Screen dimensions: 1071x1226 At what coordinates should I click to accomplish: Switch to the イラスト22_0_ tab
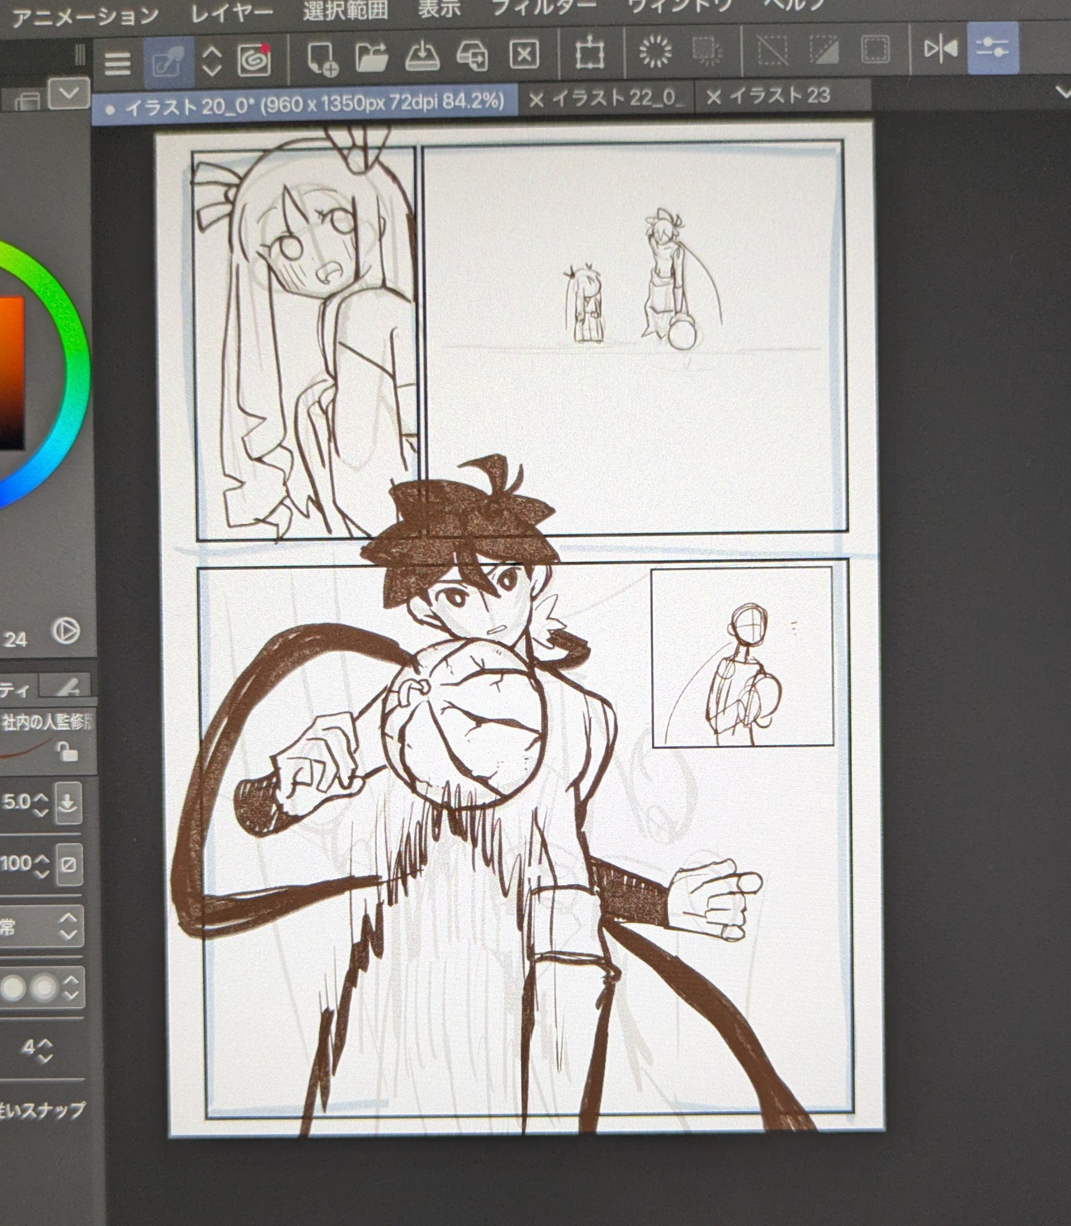616,98
